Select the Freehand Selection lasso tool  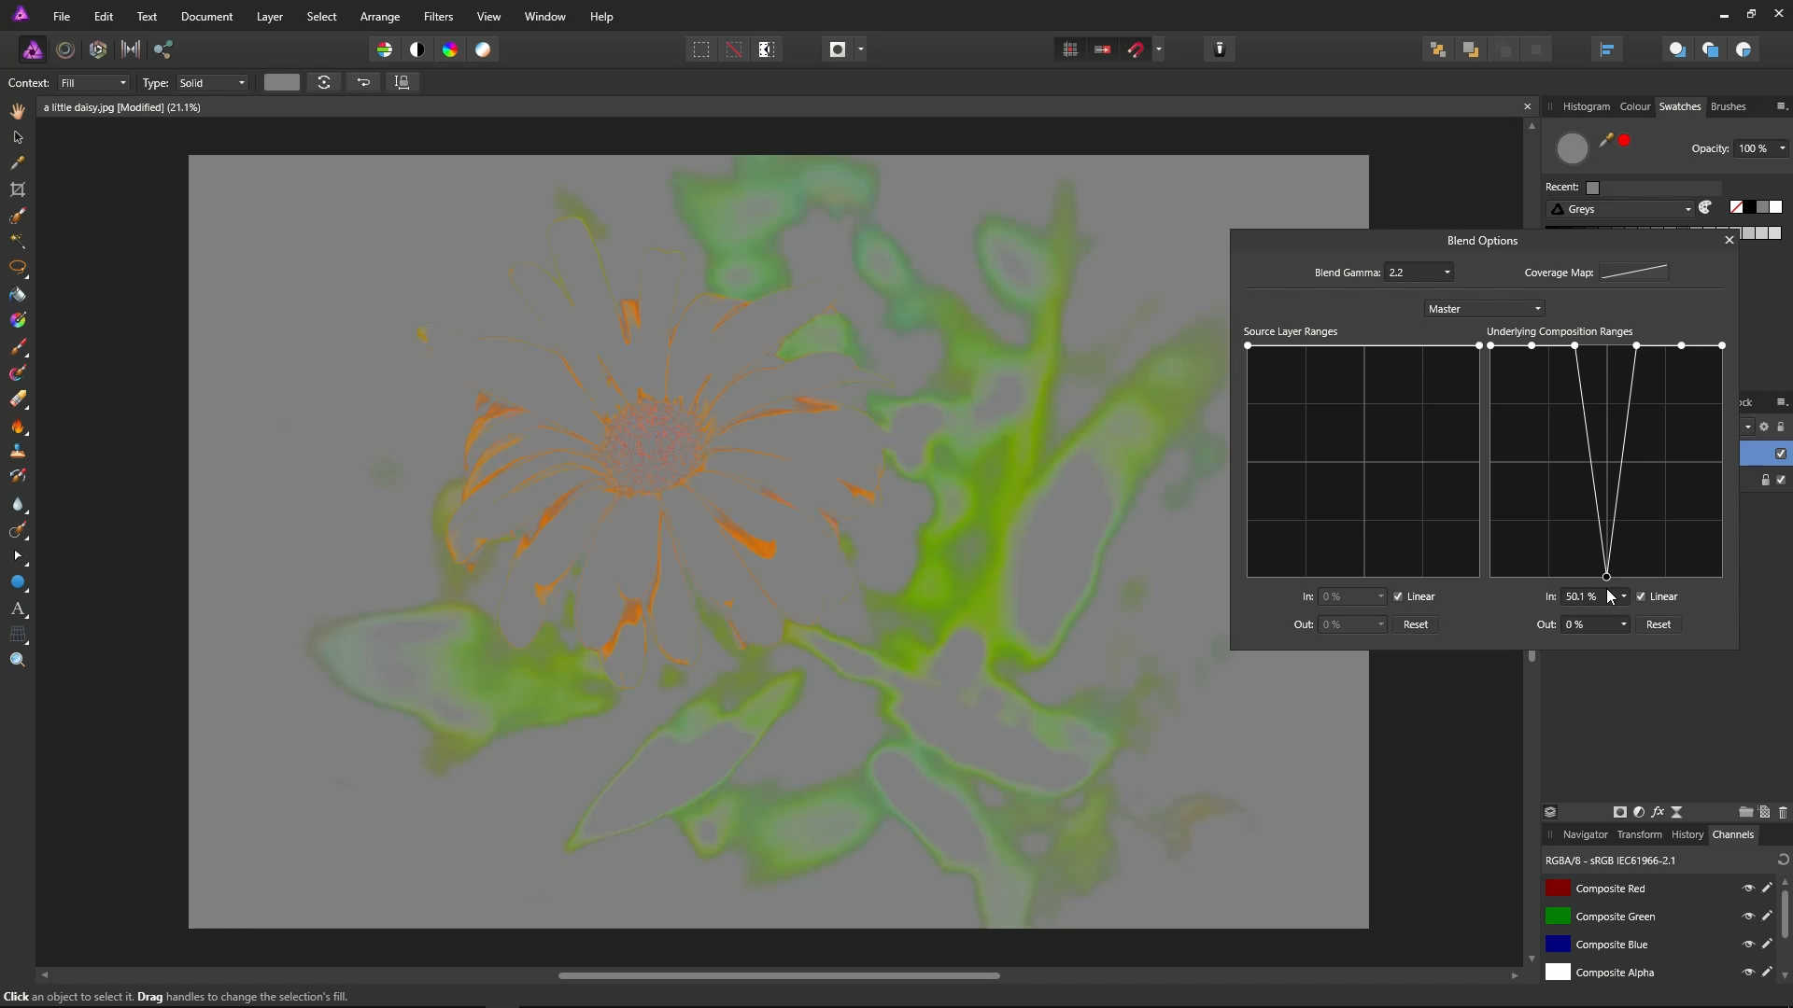(x=18, y=268)
